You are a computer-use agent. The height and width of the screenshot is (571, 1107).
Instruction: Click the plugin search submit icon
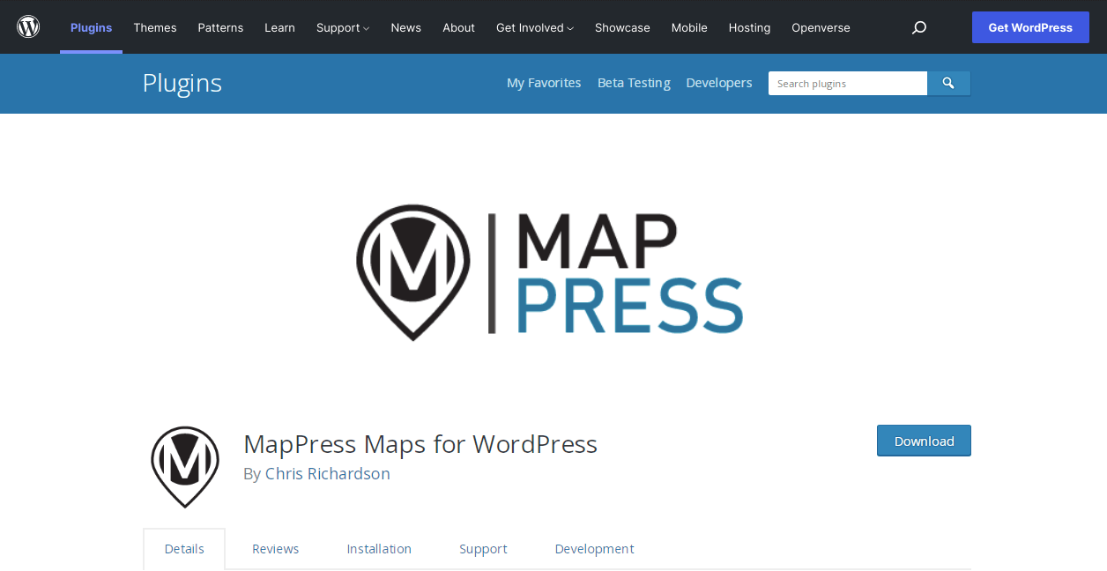tap(948, 83)
